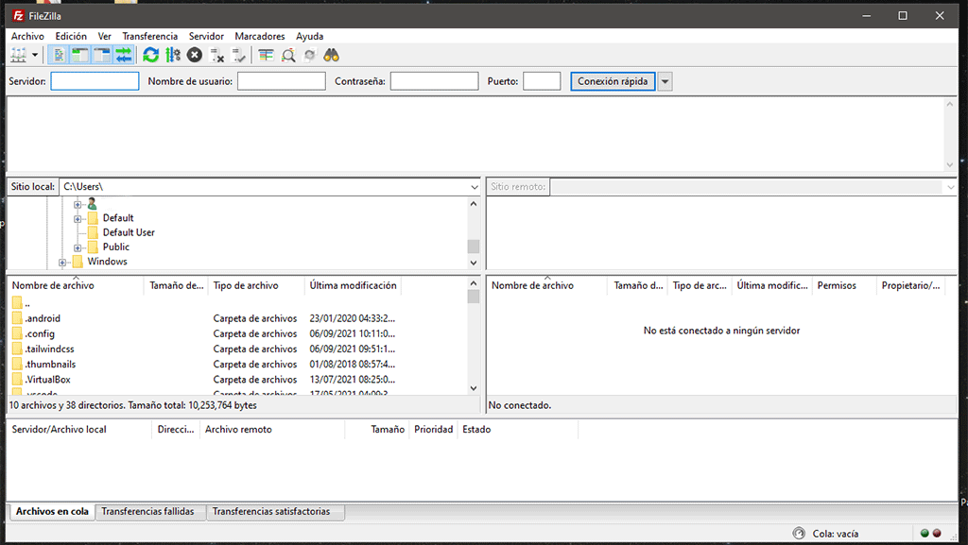The width and height of the screenshot is (968, 545).
Task: Select the Windows folder in tree
Action: 107,262
